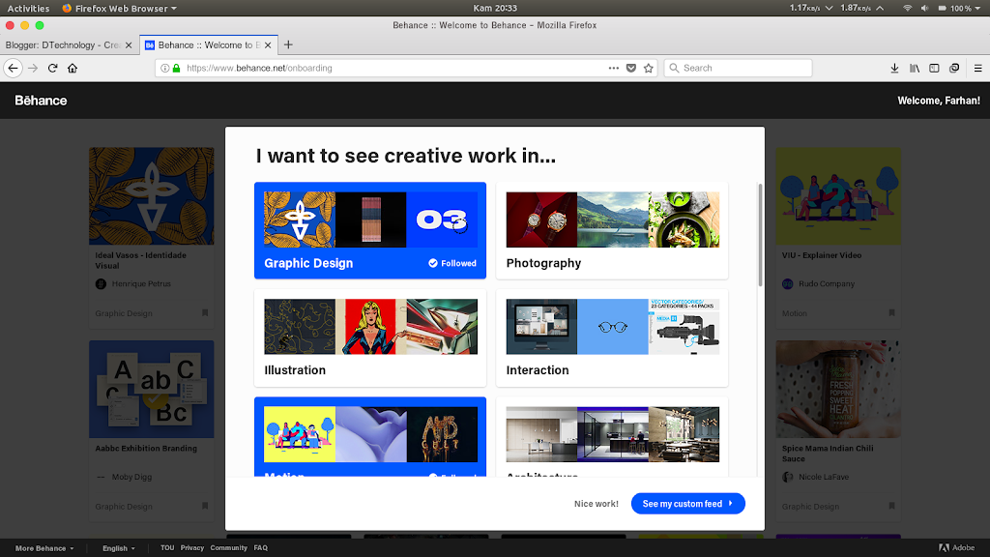Click the Save to Pocket icon
The image size is (990, 557).
pyautogui.click(x=631, y=68)
